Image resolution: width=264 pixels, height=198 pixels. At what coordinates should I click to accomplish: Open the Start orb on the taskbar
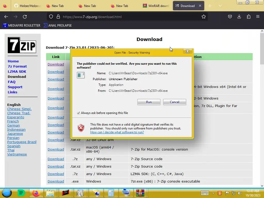[x=7, y=193]
